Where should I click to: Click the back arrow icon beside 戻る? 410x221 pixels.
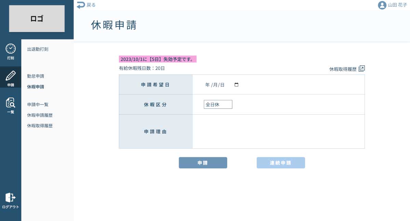[81, 5]
